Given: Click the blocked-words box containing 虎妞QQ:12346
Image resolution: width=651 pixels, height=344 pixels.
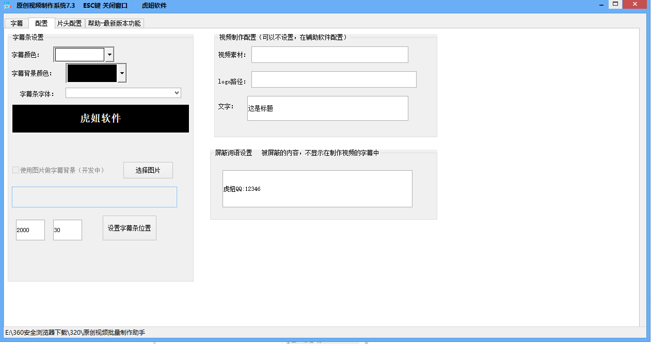Looking at the screenshot, I should point(317,189).
